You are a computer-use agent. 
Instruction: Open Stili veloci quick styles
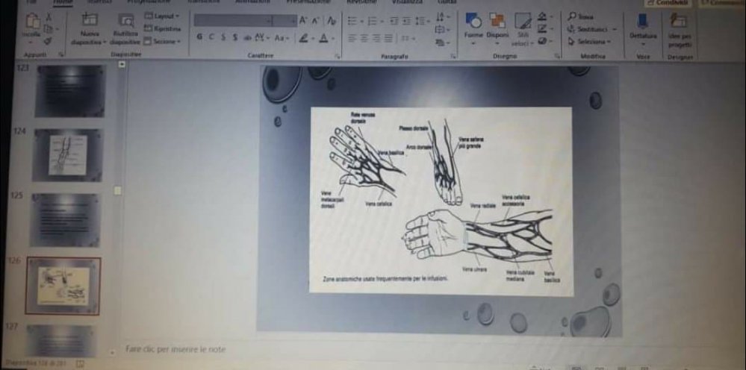pyautogui.click(x=523, y=28)
